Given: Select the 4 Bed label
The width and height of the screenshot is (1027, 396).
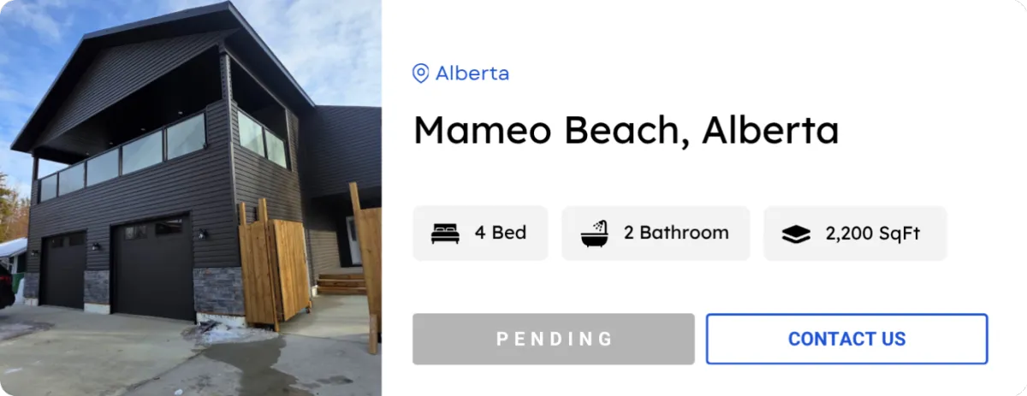Looking at the screenshot, I should tap(501, 233).
